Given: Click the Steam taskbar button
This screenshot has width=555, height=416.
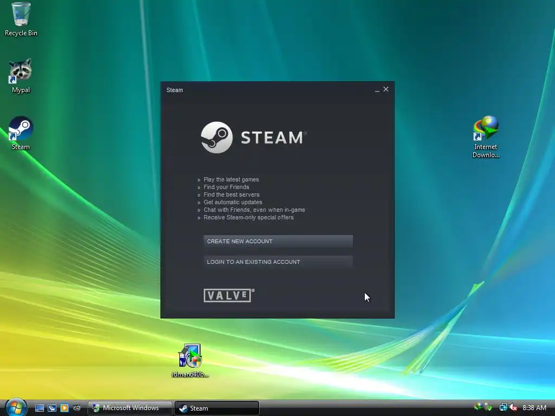Looking at the screenshot, I should click(x=217, y=408).
